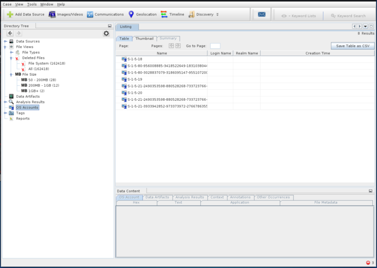377x268 pixels.
Task: Click the envelope mail icon in toolbar
Action: click(262, 15)
